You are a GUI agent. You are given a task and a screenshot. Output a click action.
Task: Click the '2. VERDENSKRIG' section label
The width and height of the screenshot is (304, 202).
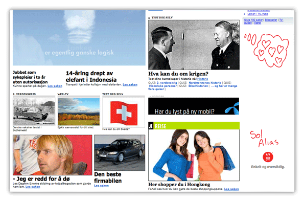tap(24, 94)
